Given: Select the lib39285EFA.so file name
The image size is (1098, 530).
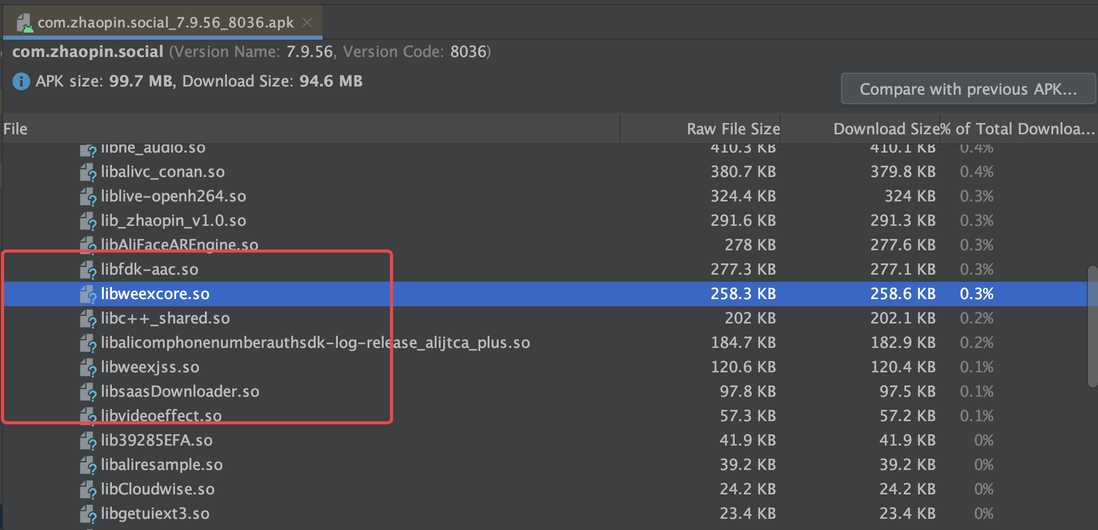Looking at the screenshot, I should (x=157, y=440).
